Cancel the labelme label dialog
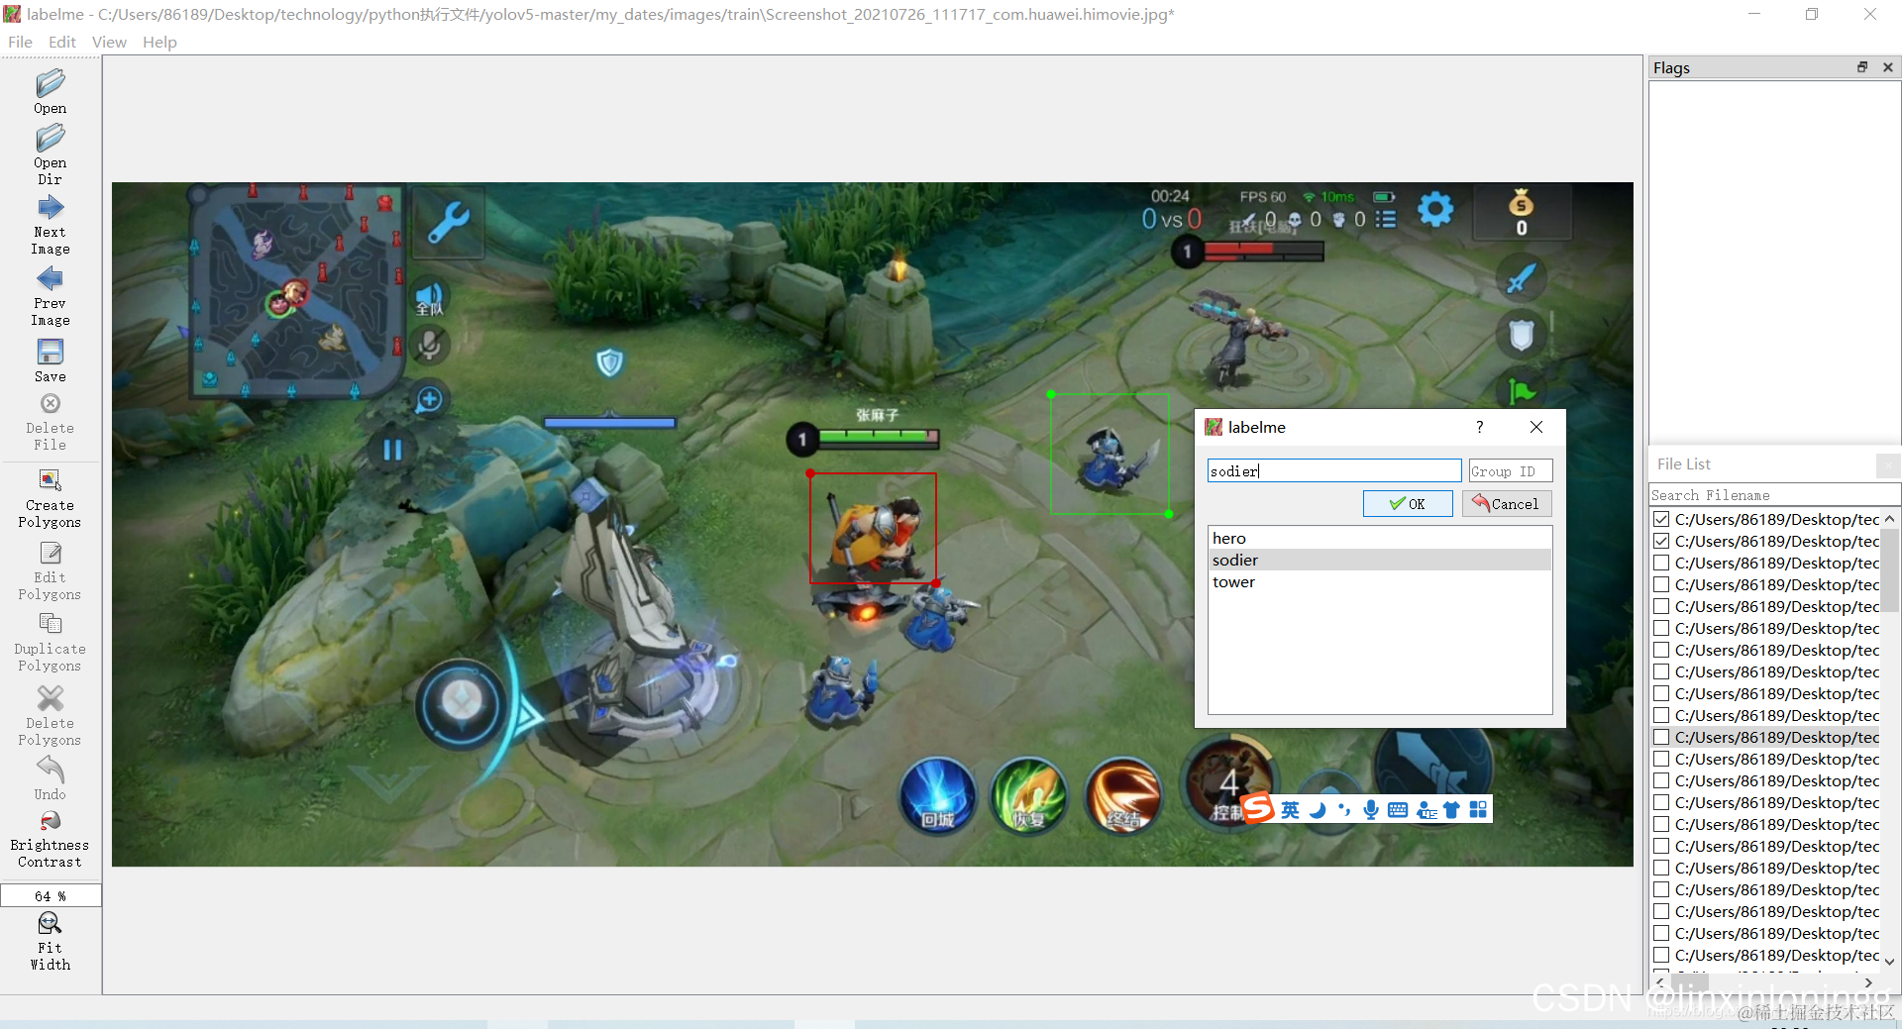Screen dimensions: 1902x1029 tap(1507, 504)
